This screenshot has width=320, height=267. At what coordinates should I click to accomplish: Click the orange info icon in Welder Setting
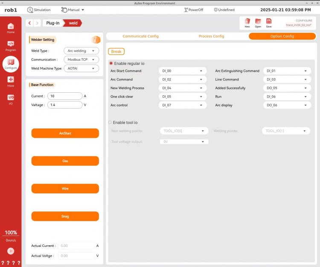point(96,40)
